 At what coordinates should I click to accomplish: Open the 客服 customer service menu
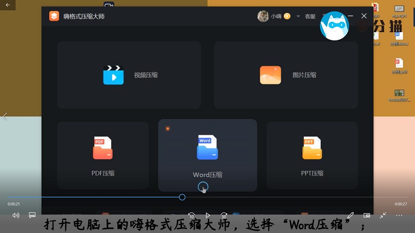(x=310, y=17)
